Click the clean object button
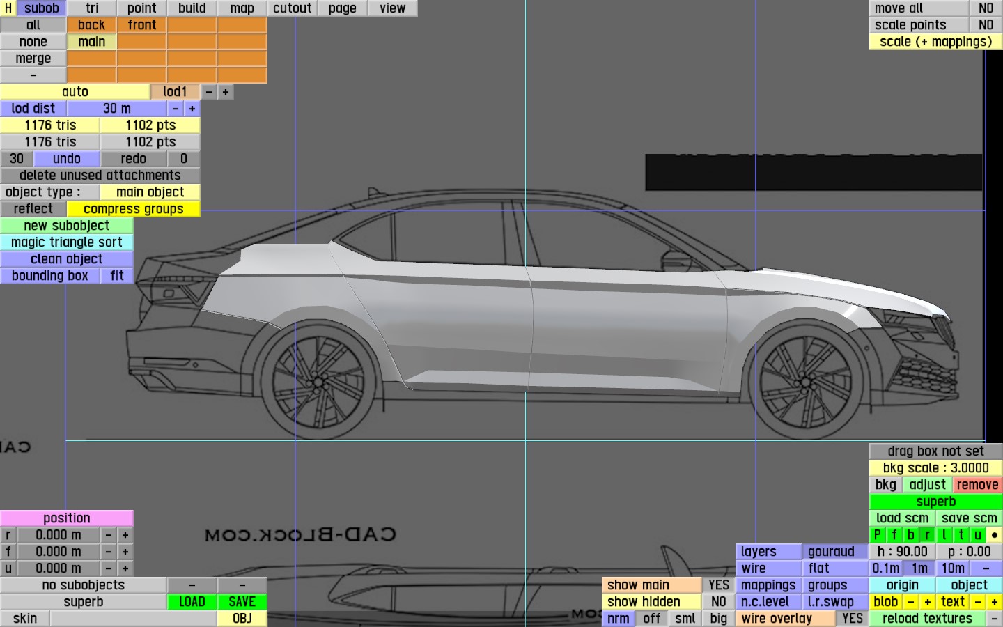This screenshot has width=1003, height=627. click(67, 259)
